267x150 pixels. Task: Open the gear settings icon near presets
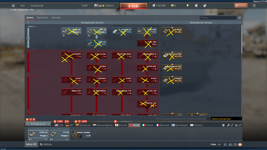coord(223,125)
